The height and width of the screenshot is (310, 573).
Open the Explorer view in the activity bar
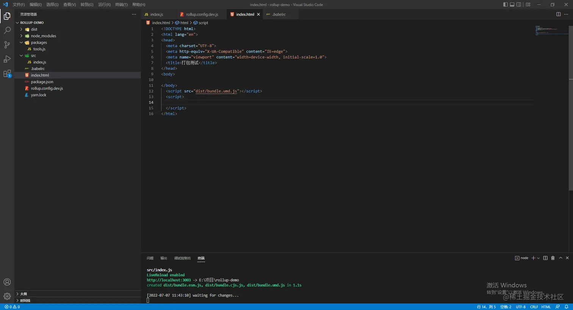[x=7, y=16]
